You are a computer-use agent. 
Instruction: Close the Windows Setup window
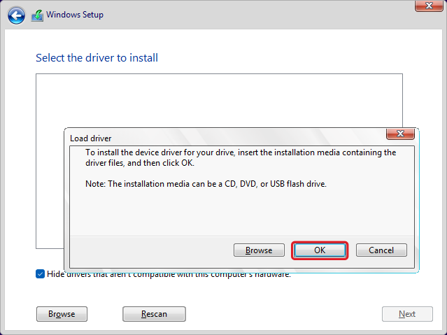point(427,6)
